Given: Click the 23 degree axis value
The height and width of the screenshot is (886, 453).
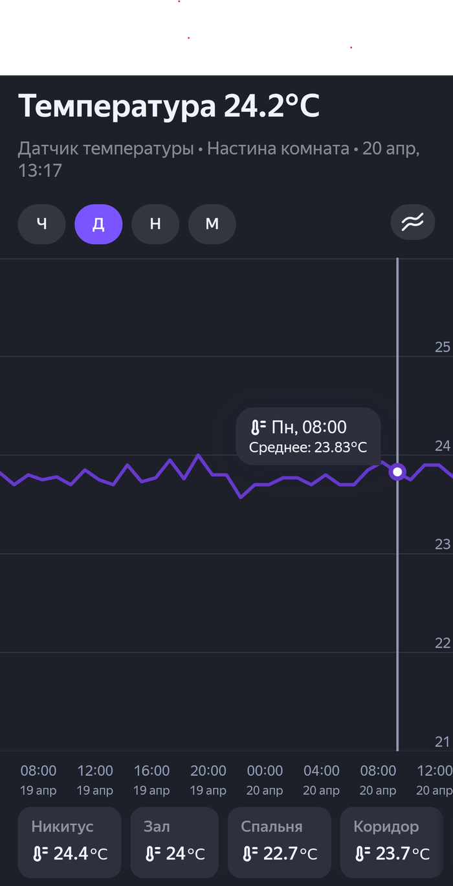Looking at the screenshot, I should click(443, 544).
